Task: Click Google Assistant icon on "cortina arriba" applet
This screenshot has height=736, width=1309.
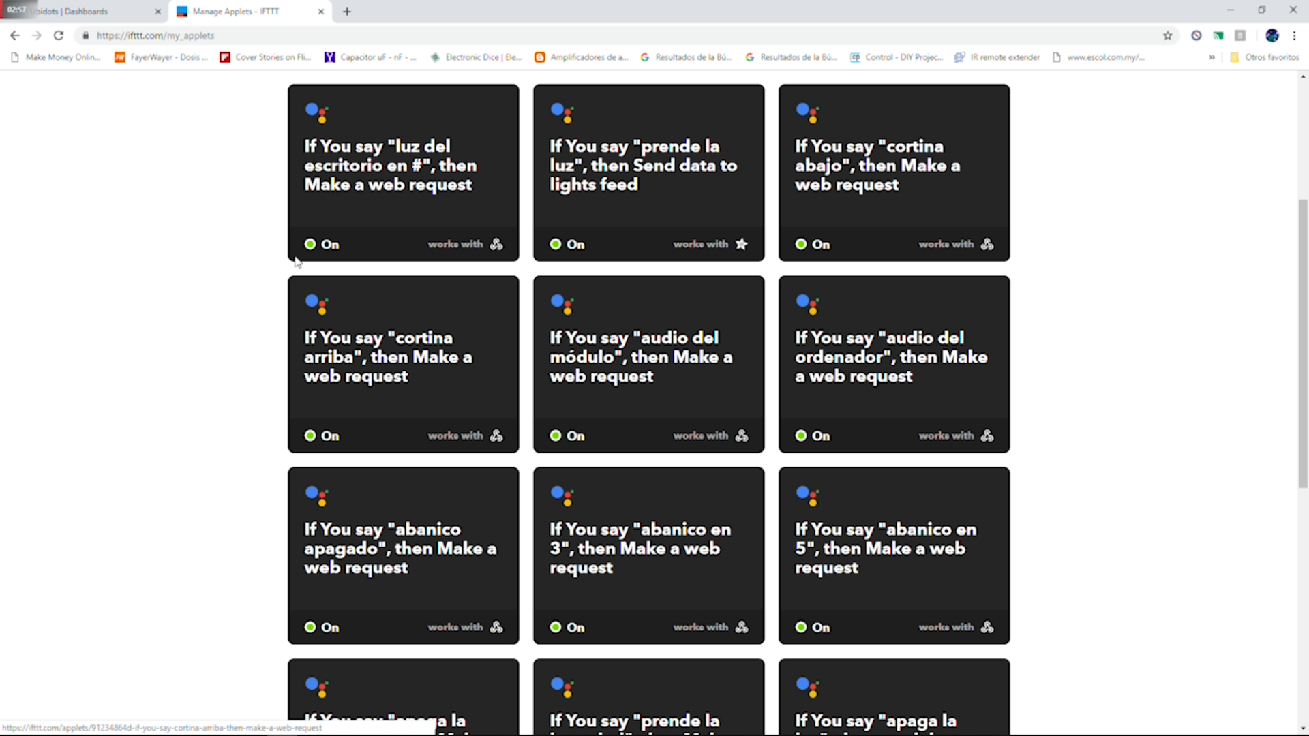Action: 317,304
